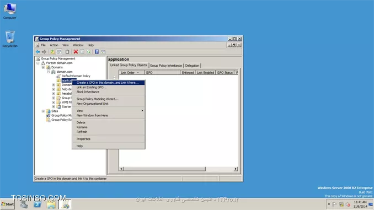Open the Help menu in menu bar
This screenshot has width=374, height=210.
(x=90, y=45)
